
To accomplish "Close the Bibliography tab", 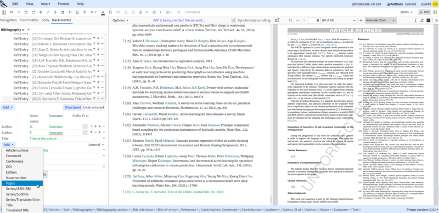I will point(24,30).
